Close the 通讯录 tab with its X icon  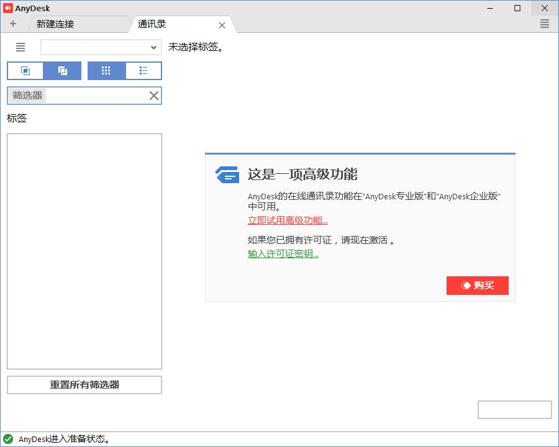tap(222, 25)
